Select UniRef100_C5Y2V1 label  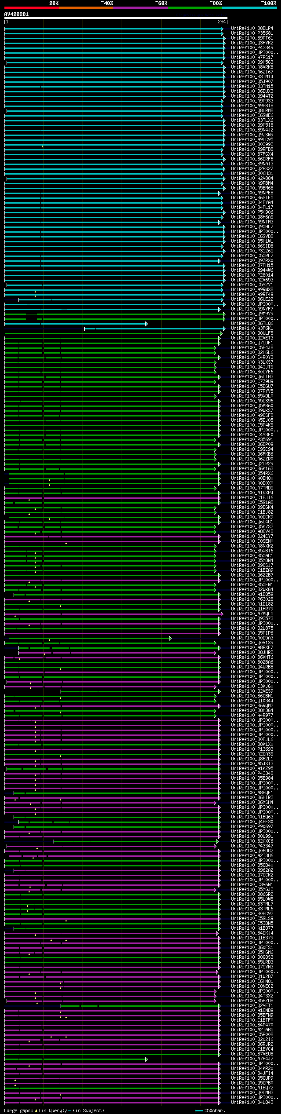[252, 285]
